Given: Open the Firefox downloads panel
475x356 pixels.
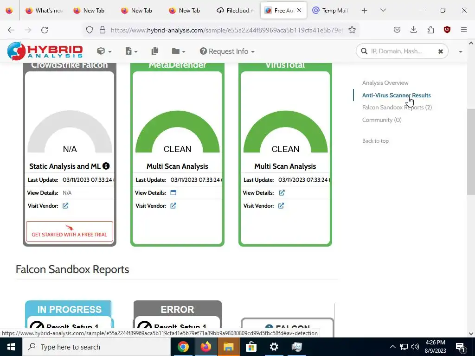Looking at the screenshot, I should 413,30.
